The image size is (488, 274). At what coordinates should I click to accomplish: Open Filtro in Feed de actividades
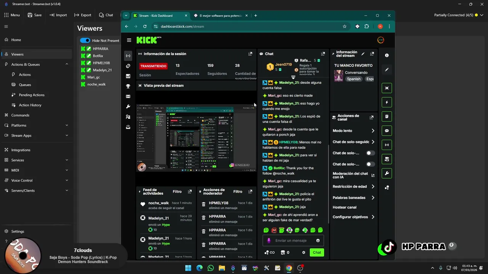[177, 192]
